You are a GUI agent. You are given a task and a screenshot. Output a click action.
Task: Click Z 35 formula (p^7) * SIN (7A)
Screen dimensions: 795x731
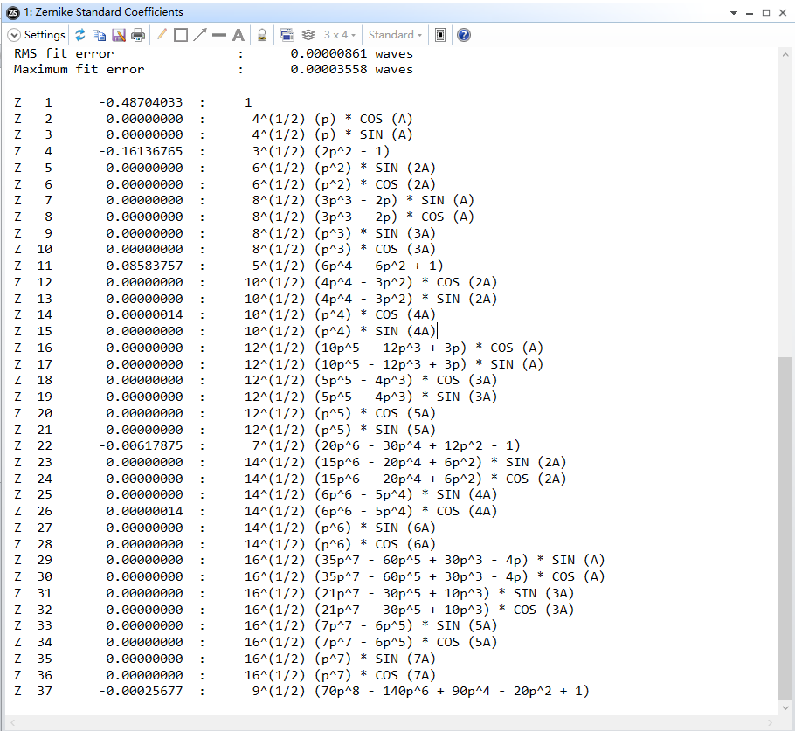[x=340, y=659]
